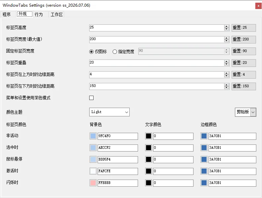The height and width of the screenshot is (198, 262).
Task: Click the FFBBBB background hex field
Action: 118,183
